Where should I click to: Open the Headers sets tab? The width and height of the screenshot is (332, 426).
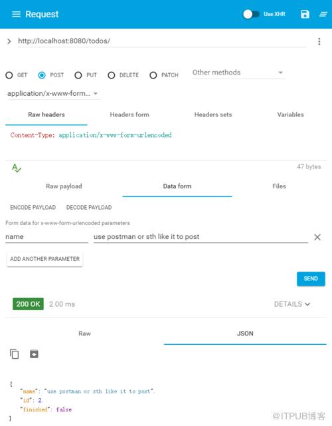click(213, 114)
